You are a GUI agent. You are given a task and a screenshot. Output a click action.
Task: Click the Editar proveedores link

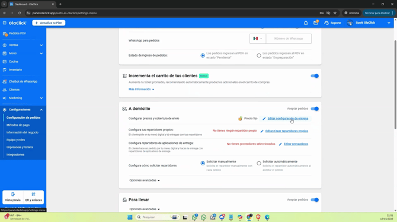[296, 144]
